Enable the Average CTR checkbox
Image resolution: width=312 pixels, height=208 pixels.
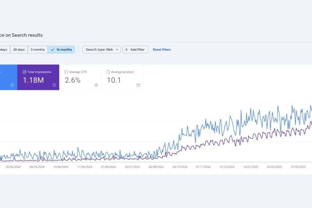point(66,72)
